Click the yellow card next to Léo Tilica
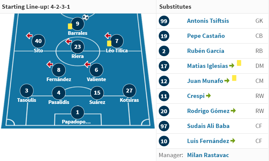The width and height of the screenshot is (269, 161). [x=109, y=44]
